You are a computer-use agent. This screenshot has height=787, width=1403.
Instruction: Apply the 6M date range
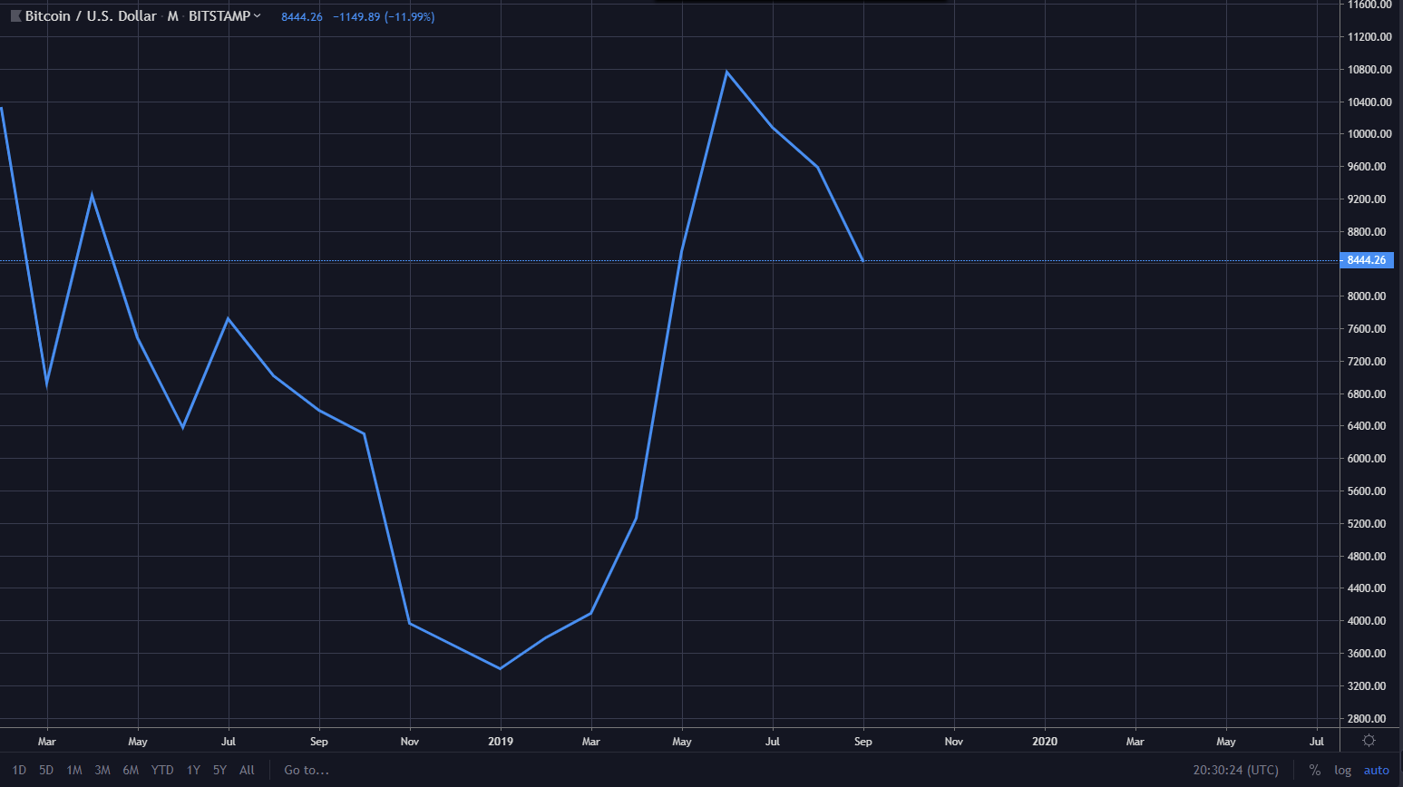pos(131,770)
